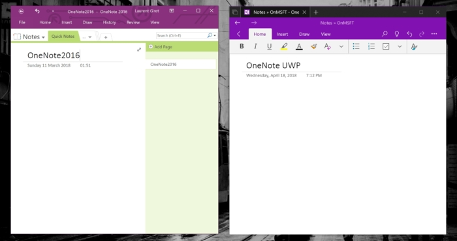Viewport: 457px width, 241px height.
Task: Open Quick Access Toolbar customize arrow in OneNote 2016
Action: (x=53, y=11)
